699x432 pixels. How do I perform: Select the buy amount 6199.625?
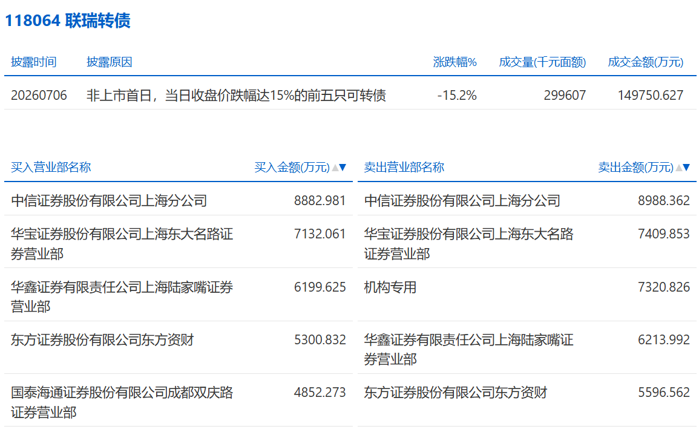[x=320, y=287]
